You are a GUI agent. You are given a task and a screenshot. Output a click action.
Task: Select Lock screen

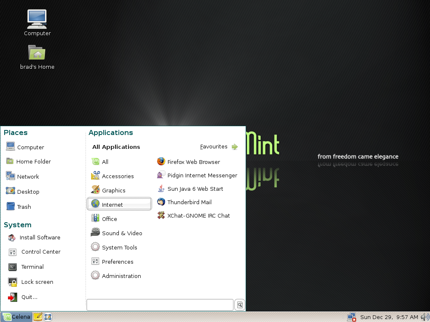30,282
